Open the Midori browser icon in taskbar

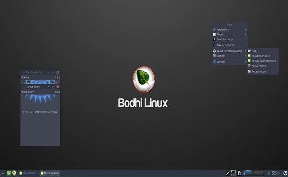[x=14, y=173]
